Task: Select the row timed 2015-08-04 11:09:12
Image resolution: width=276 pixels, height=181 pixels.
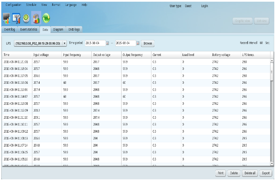Action: (136, 131)
